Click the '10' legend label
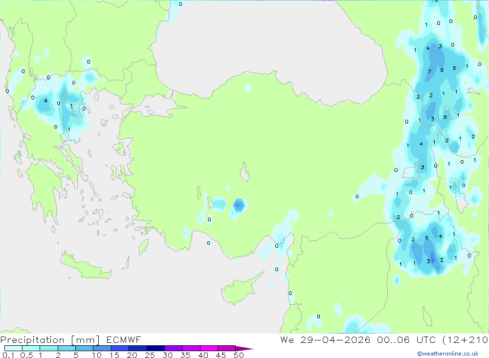489x358 pixels. pyautogui.click(x=96, y=355)
